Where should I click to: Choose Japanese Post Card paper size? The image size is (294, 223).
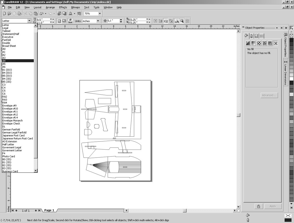pos(18,135)
